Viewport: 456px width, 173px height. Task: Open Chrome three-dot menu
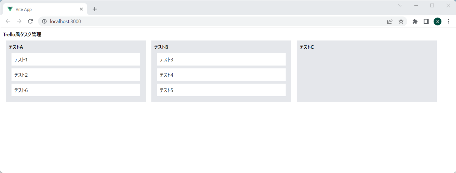(448, 21)
